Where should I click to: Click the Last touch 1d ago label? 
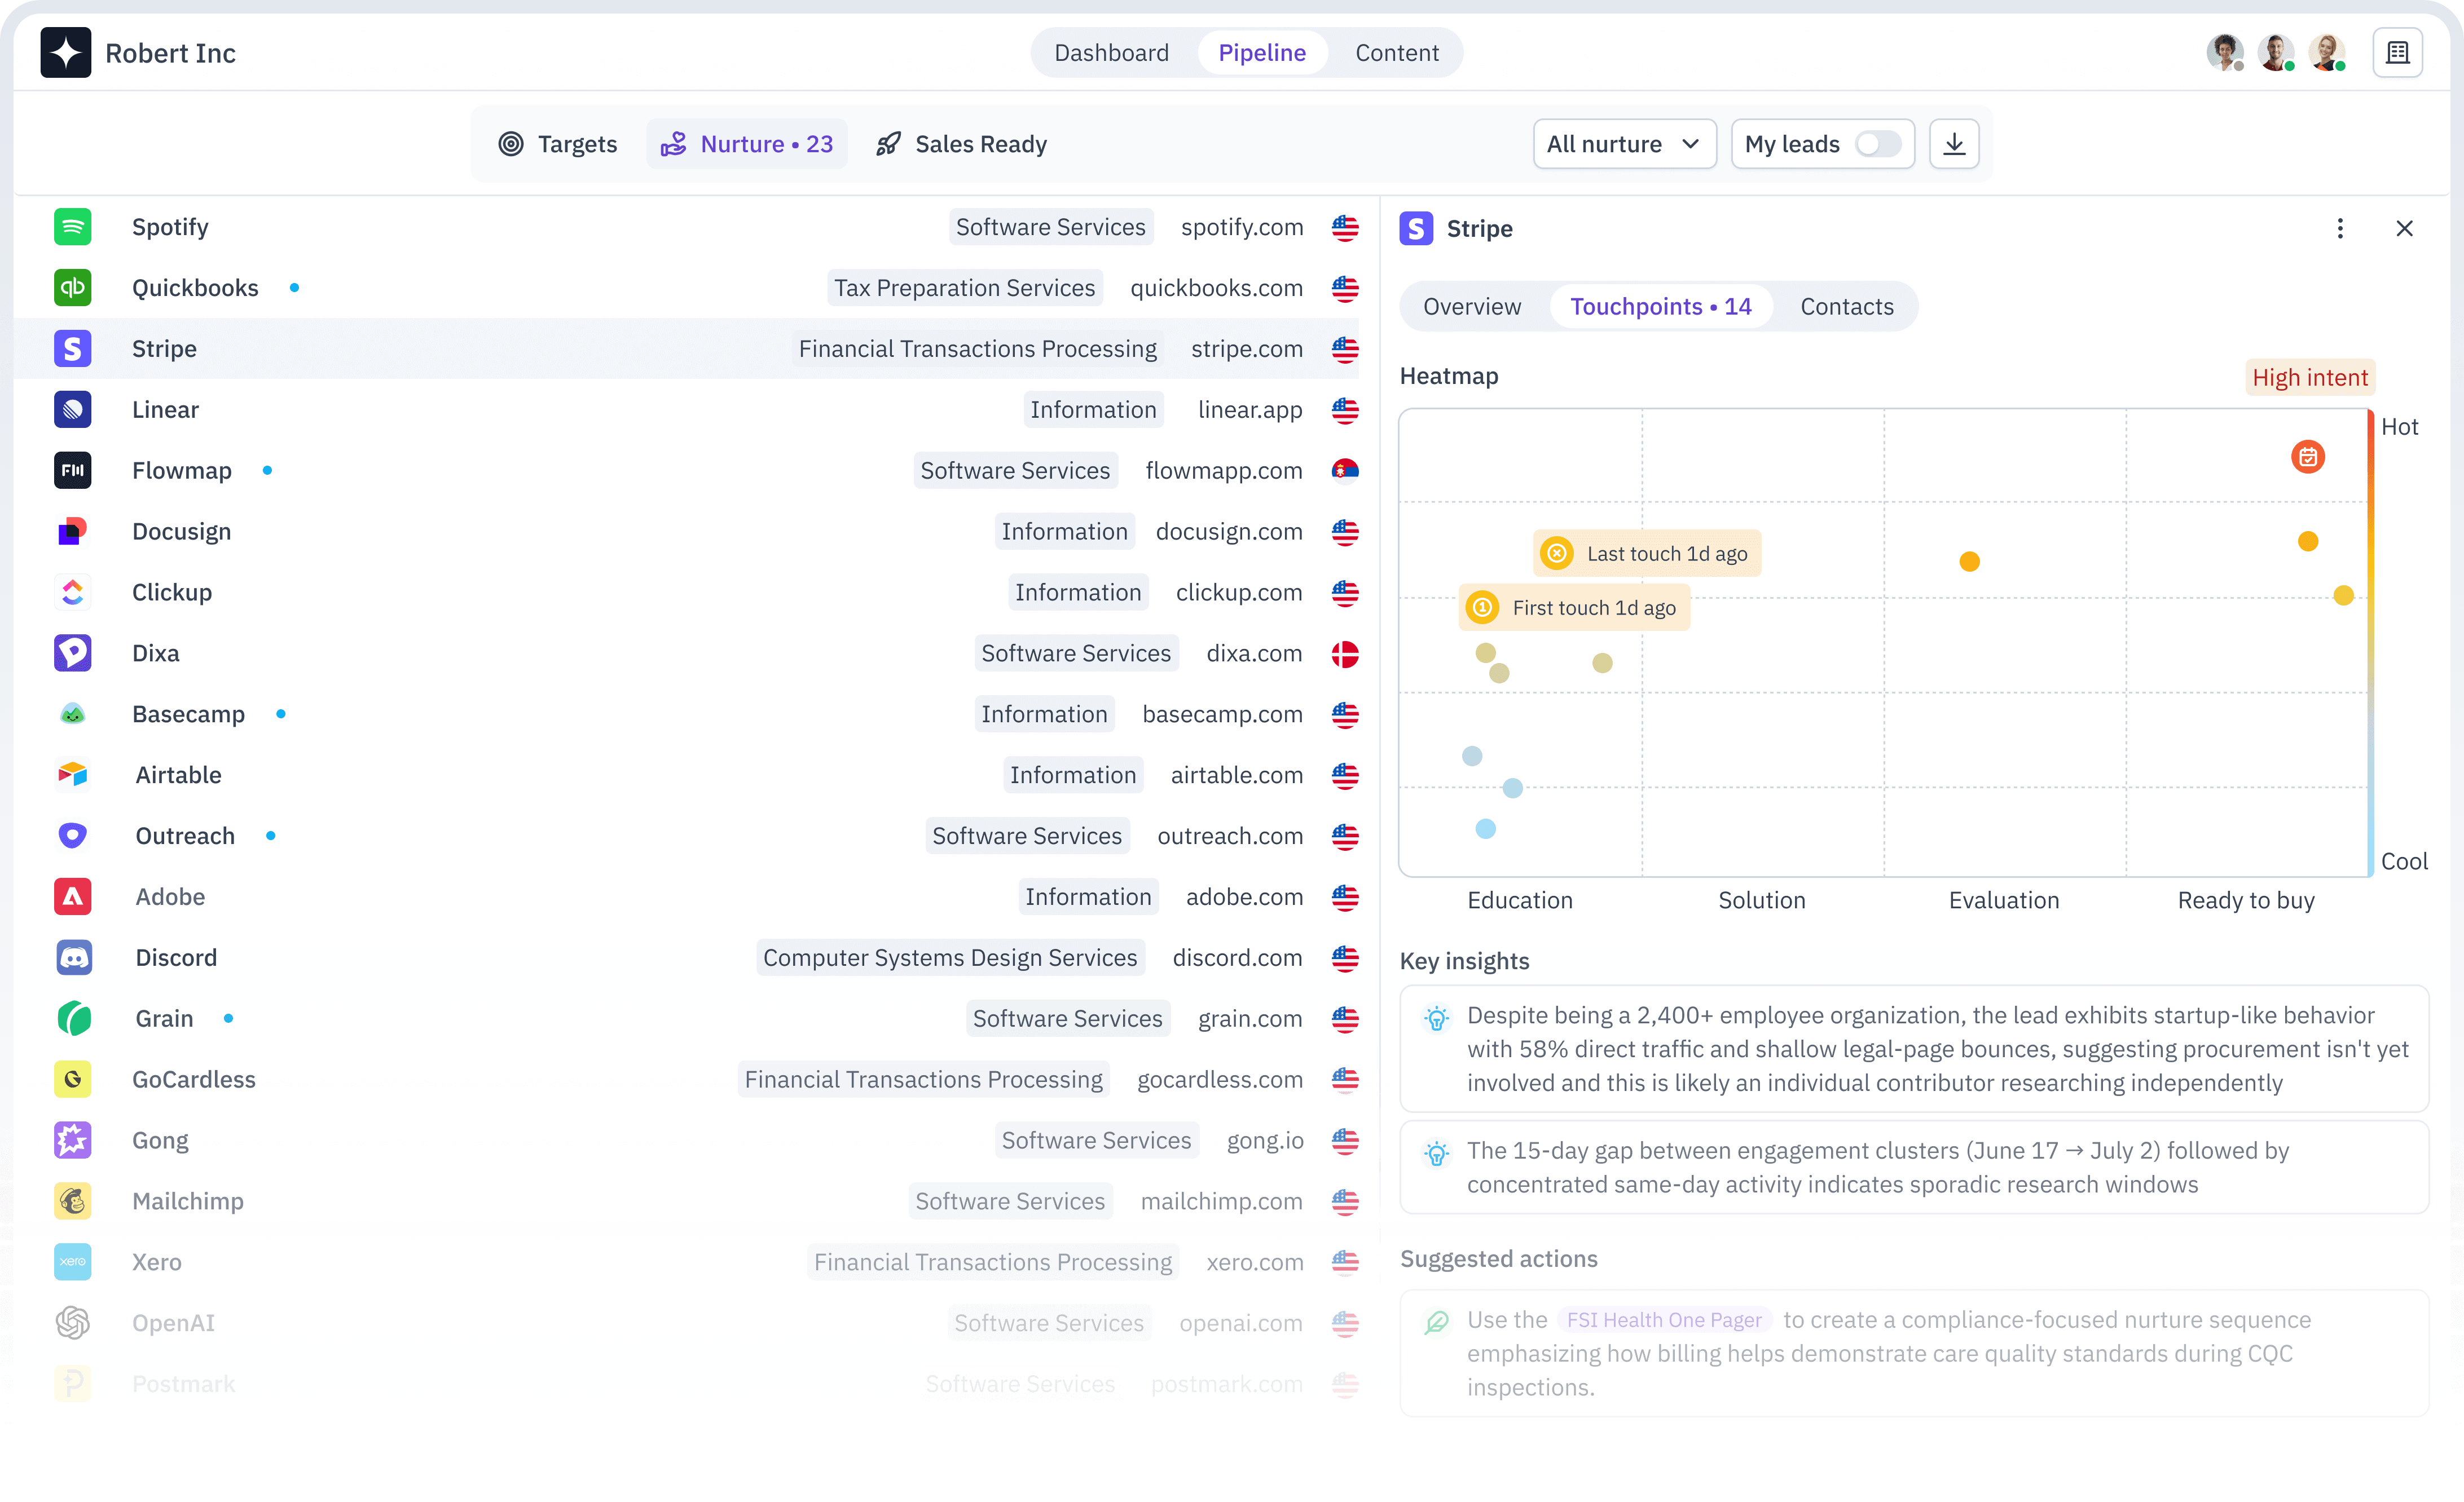coord(1647,554)
